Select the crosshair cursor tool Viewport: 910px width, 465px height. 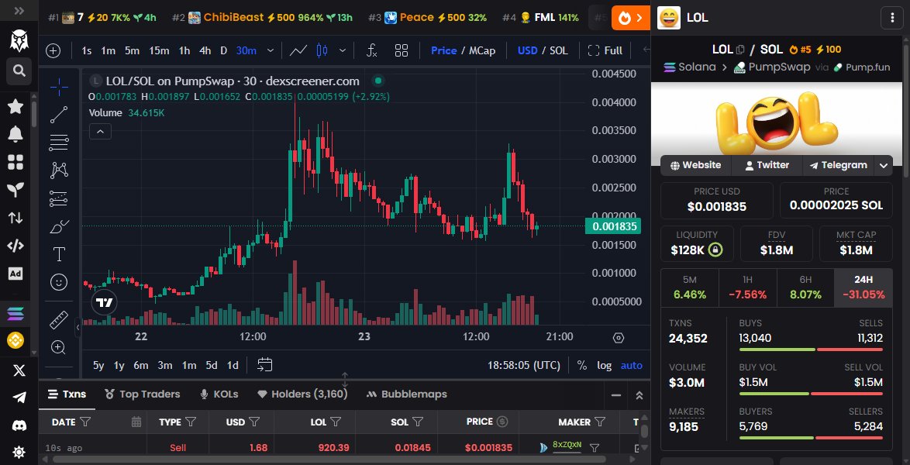click(59, 87)
